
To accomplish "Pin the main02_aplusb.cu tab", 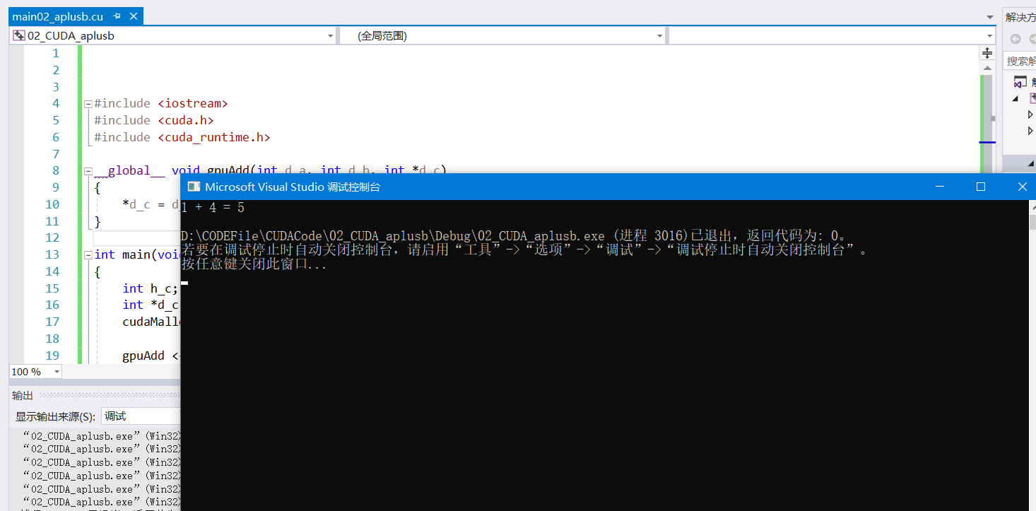I will (x=117, y=16).
